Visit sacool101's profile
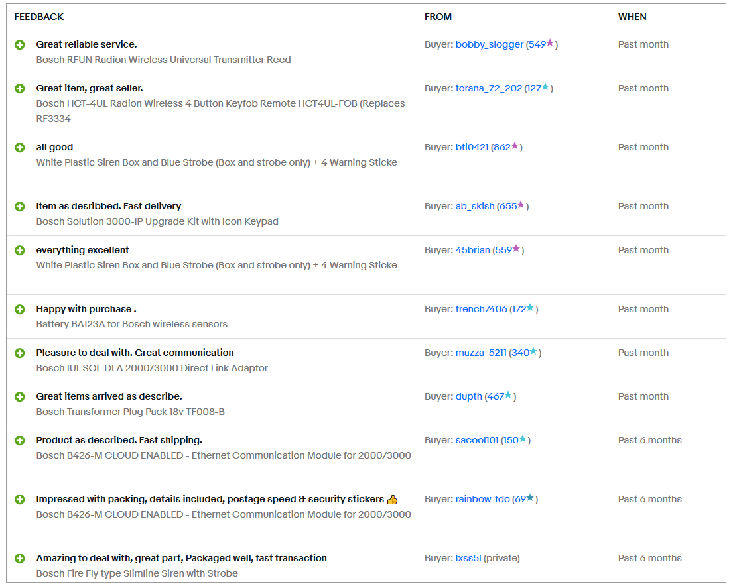The image size is (733, 584). pyautogui.click(x=477, y=440)
